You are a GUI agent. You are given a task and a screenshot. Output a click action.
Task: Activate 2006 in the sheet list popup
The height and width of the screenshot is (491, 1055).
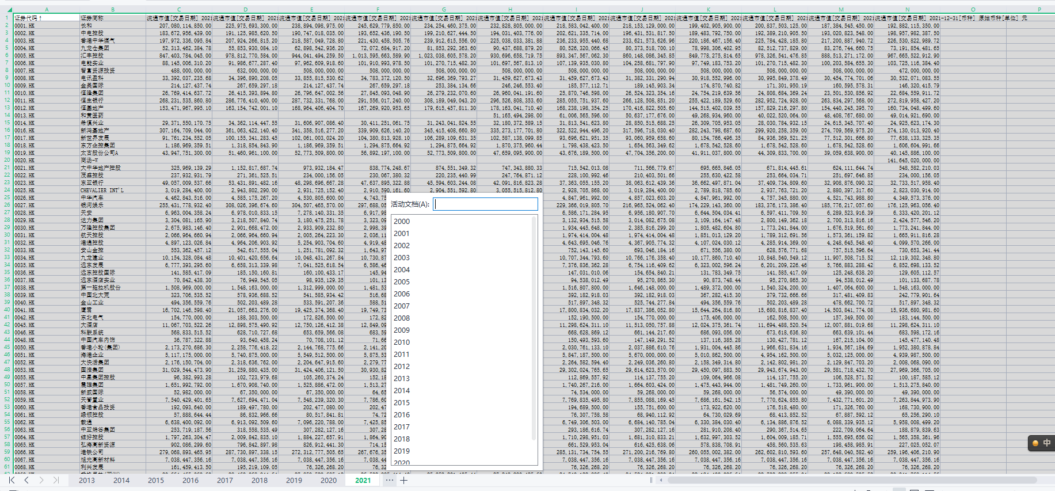(402, 294)
